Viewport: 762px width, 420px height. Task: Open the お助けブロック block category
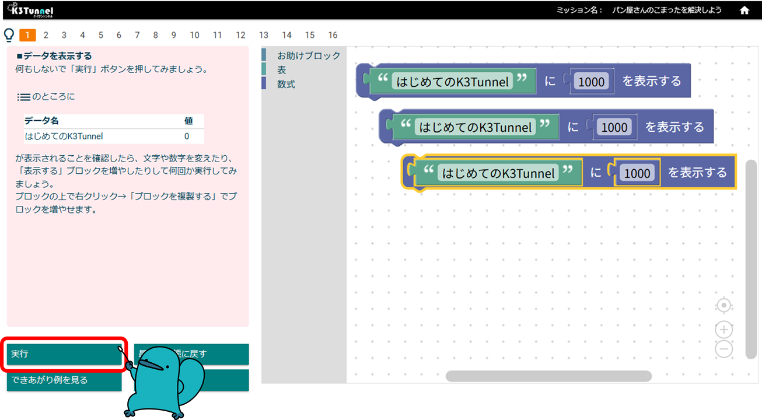point(308,55)
